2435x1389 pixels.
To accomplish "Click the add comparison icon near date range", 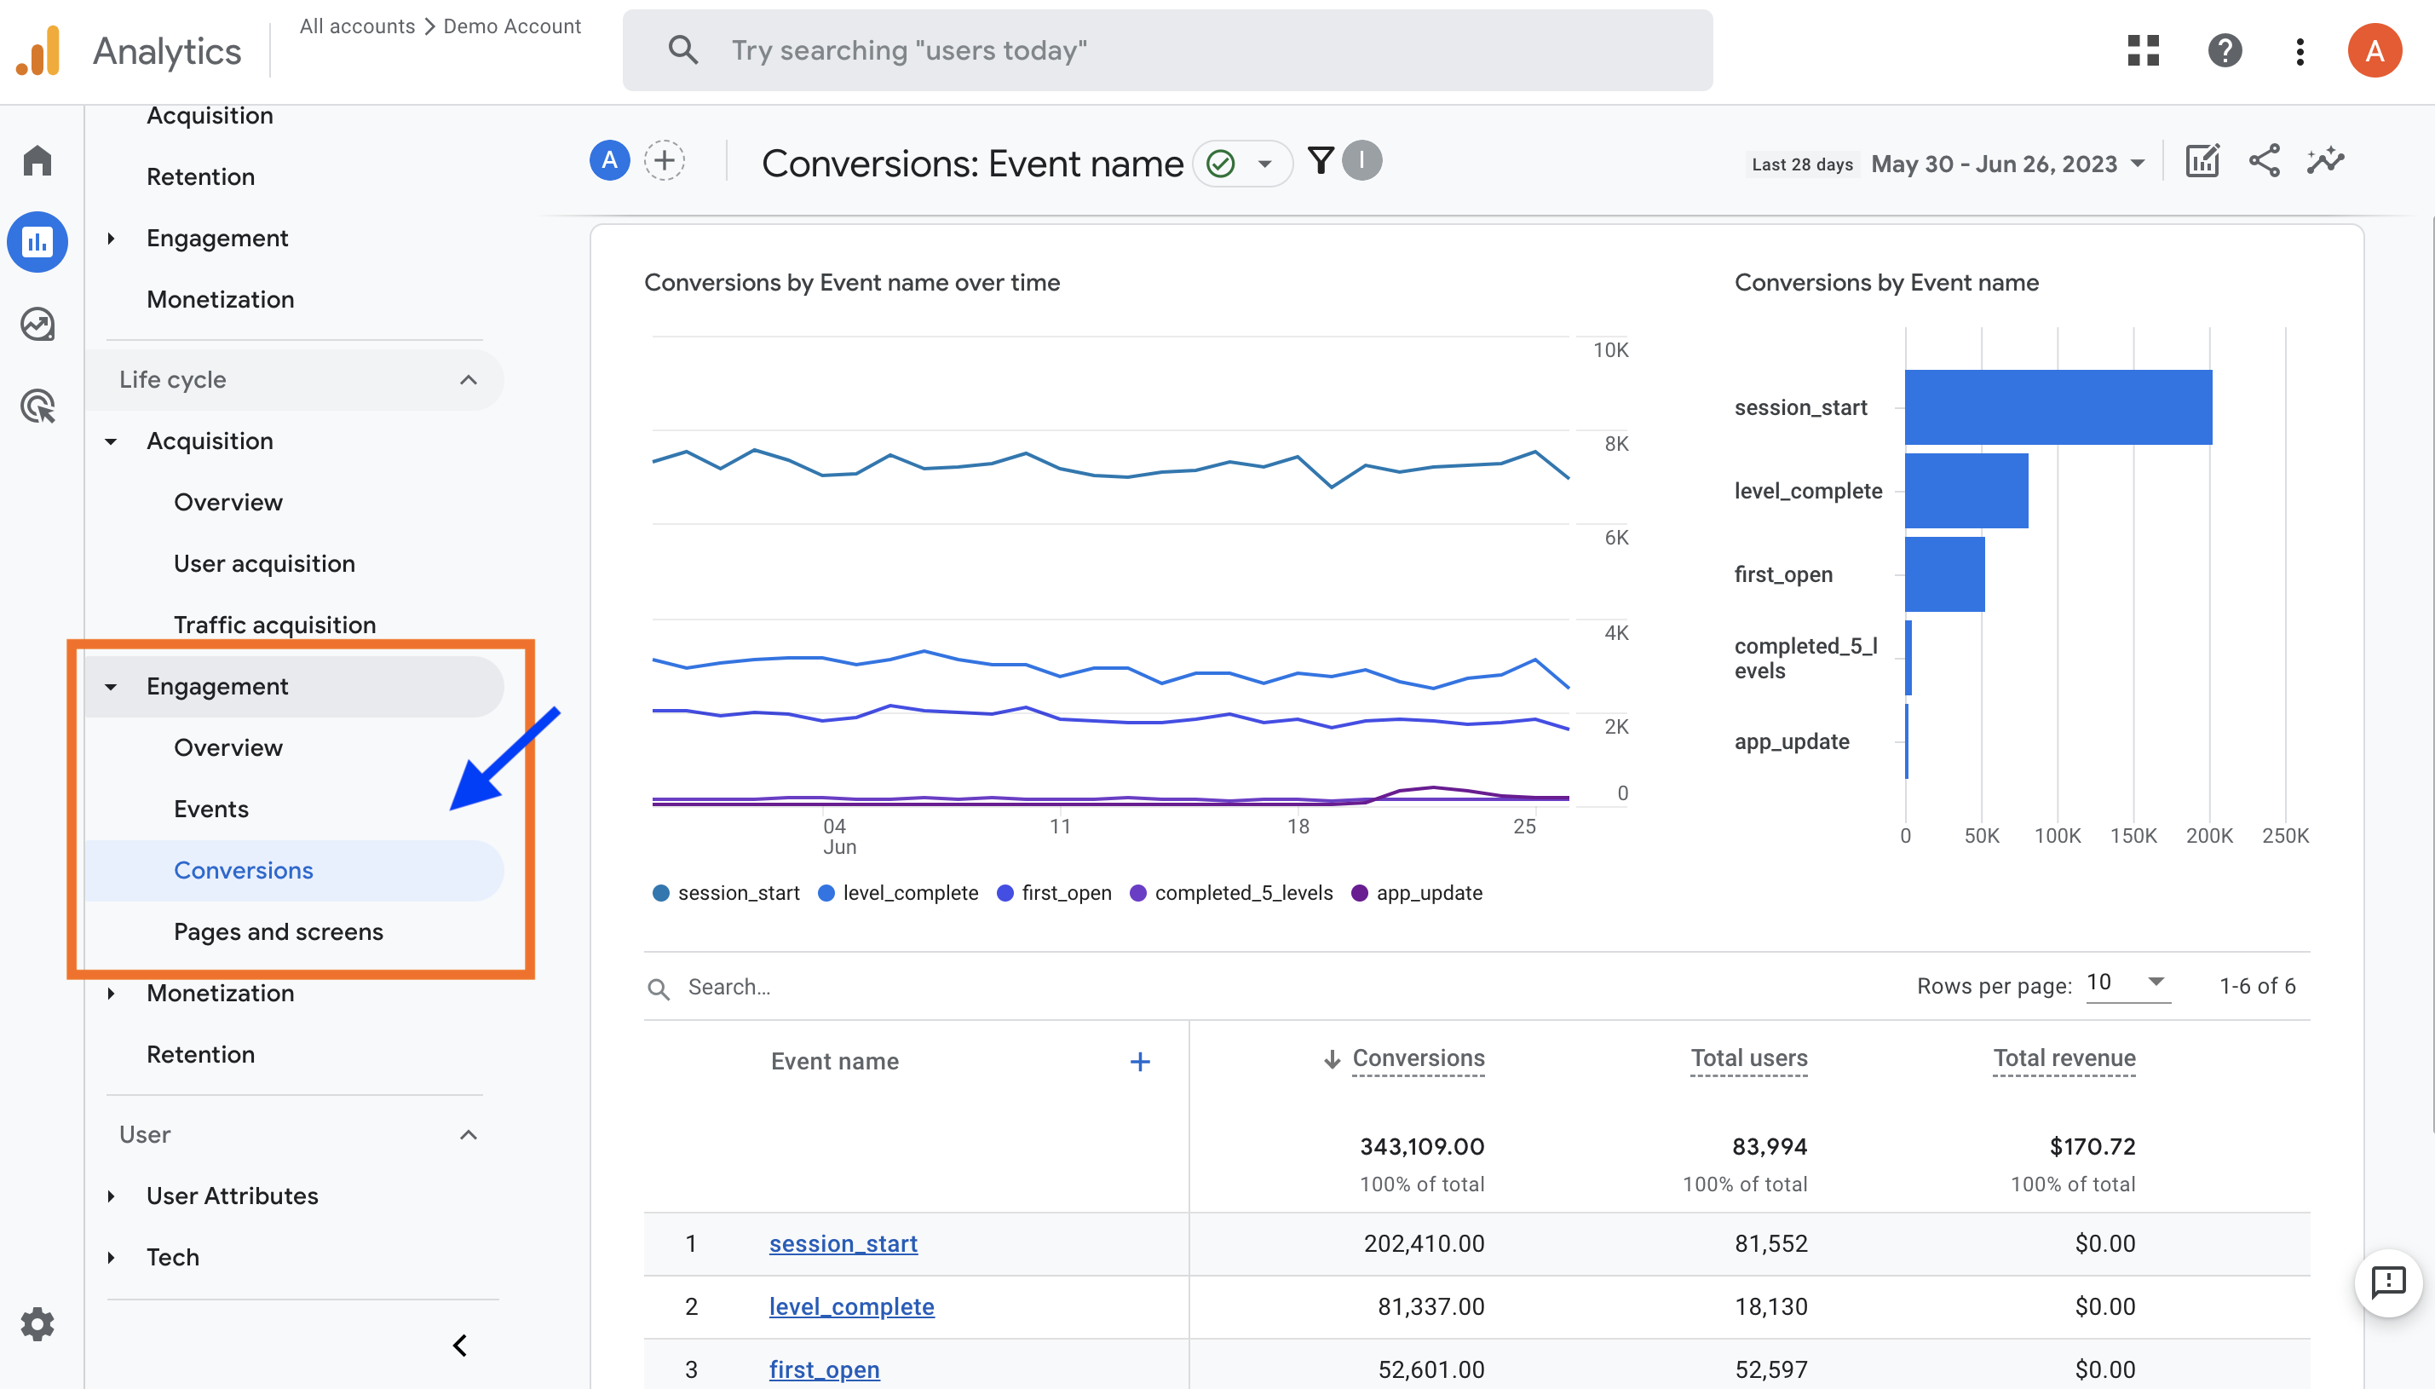I will pyautogui.click(x=664, y=161).
